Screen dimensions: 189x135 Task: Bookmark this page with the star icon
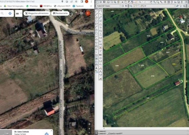coord(76,1)
